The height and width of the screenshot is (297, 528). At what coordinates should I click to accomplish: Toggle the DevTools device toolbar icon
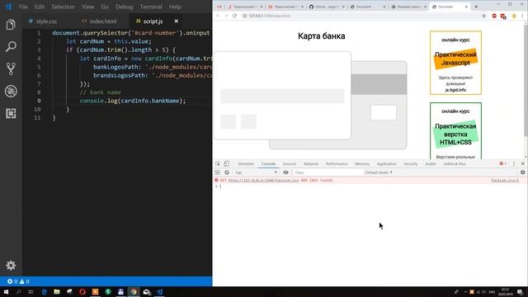pos(226,163)
